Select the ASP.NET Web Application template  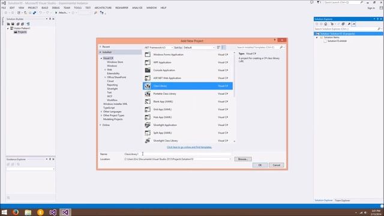pyautogui.click(x=188, y=78)
